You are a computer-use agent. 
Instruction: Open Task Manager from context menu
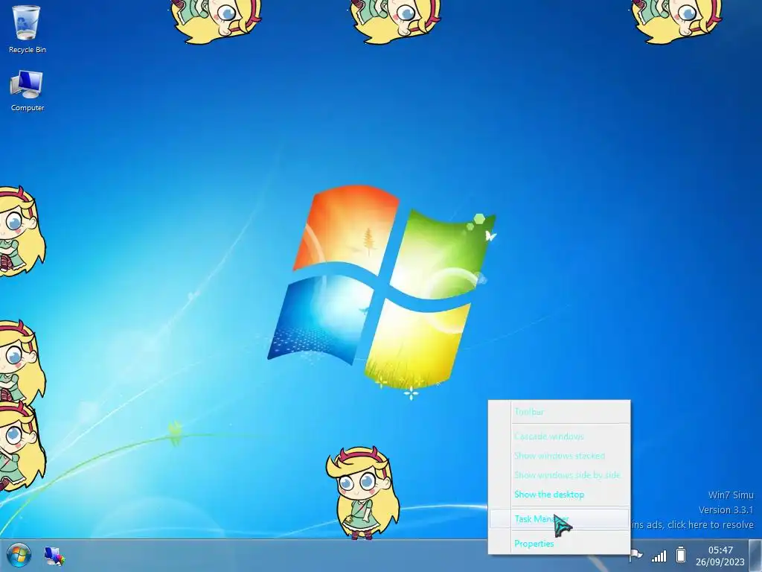(x=559, y=519)
